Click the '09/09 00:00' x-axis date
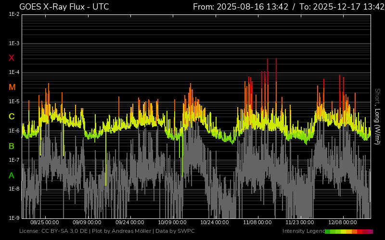The height and width of the screenshot is (240, 385). [87, 222]
